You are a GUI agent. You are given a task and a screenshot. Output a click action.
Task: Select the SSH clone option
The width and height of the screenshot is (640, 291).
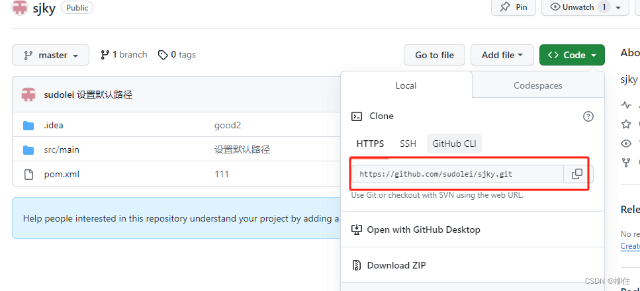pyautogui.click(x=408, y=144)
